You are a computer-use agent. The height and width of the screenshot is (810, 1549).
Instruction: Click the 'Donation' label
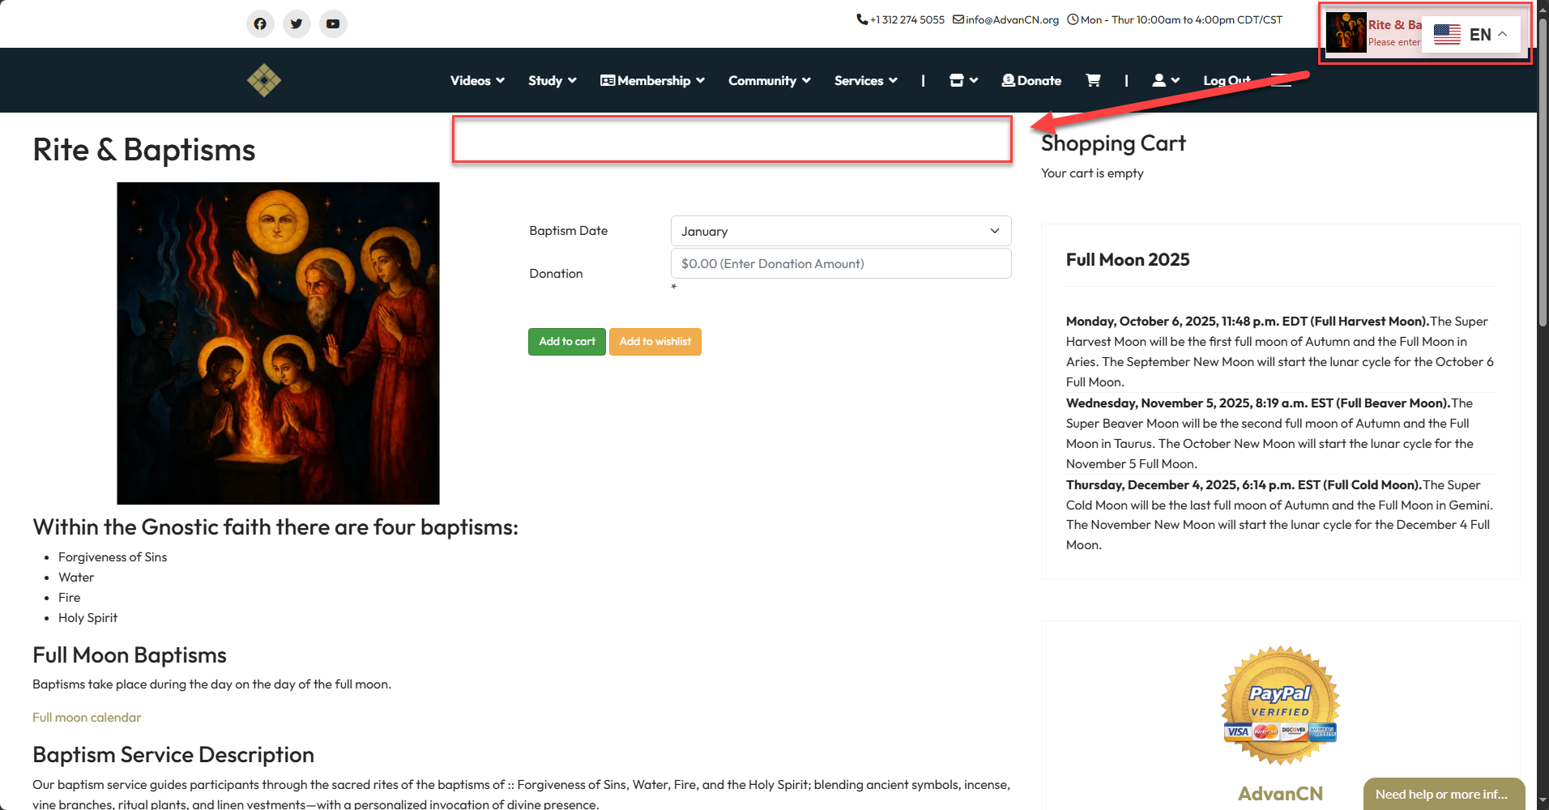tap(556, 274)
